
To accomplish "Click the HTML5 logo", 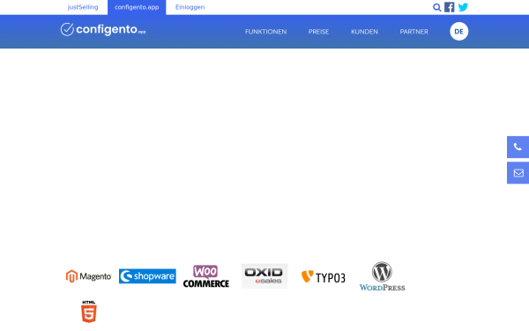I will pyautogui.click(x=89, y=312).
